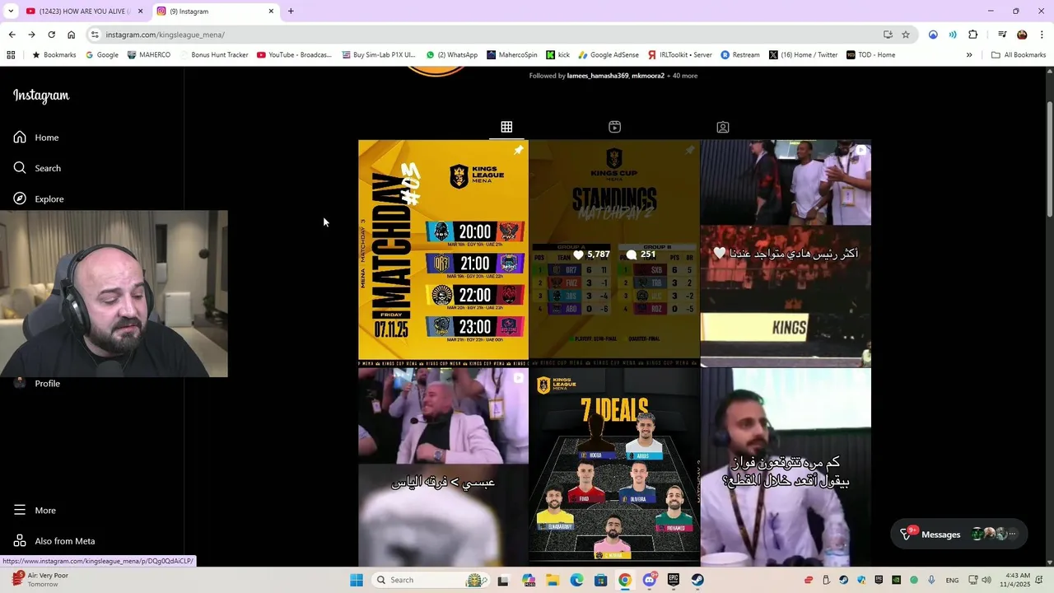Open Instagram Home from the sidebar
Screen dimensions: 1054x593
click(x=36, y=138)
